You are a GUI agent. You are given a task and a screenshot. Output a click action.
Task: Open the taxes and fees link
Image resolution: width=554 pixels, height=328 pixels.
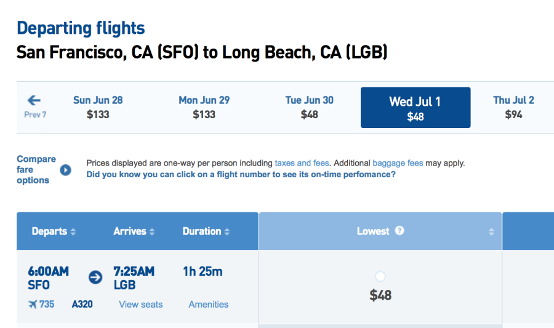click(x=302, y=163)
